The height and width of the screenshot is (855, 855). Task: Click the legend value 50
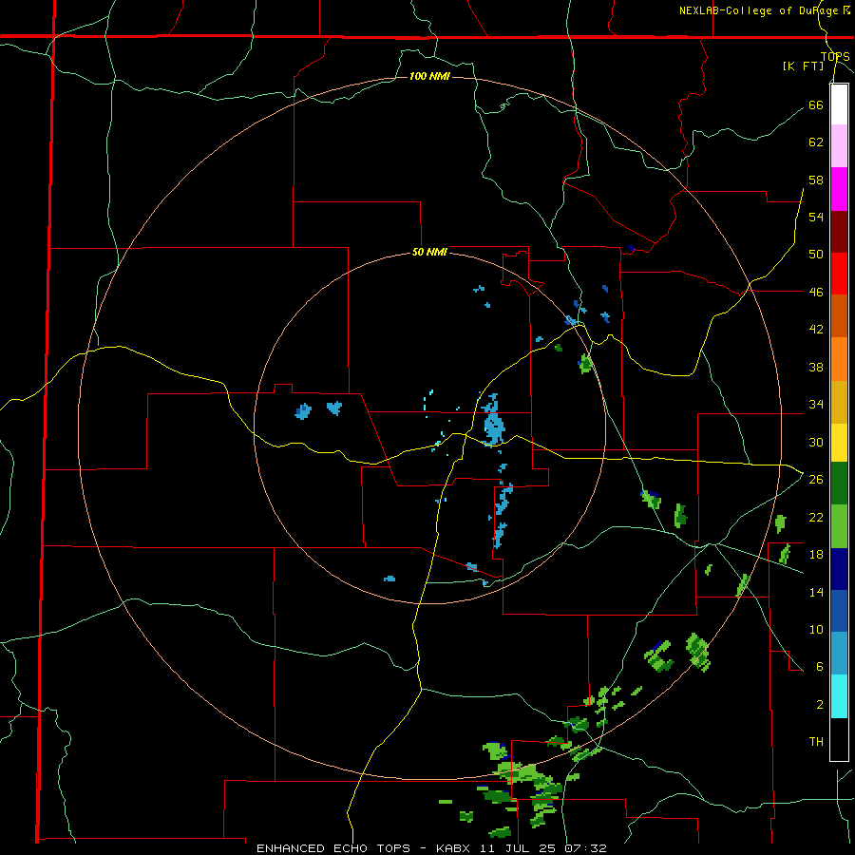pyautogui.click(x=816, y=255)
